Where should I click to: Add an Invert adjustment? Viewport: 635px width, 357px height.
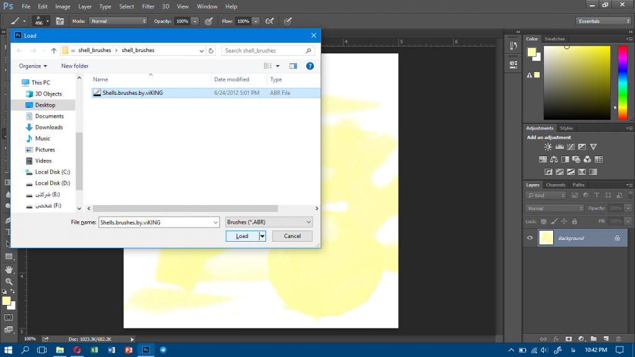click(548, 172)
